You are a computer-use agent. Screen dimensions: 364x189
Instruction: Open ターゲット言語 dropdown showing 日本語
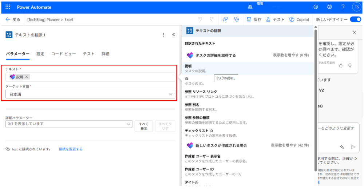[90, 94]
